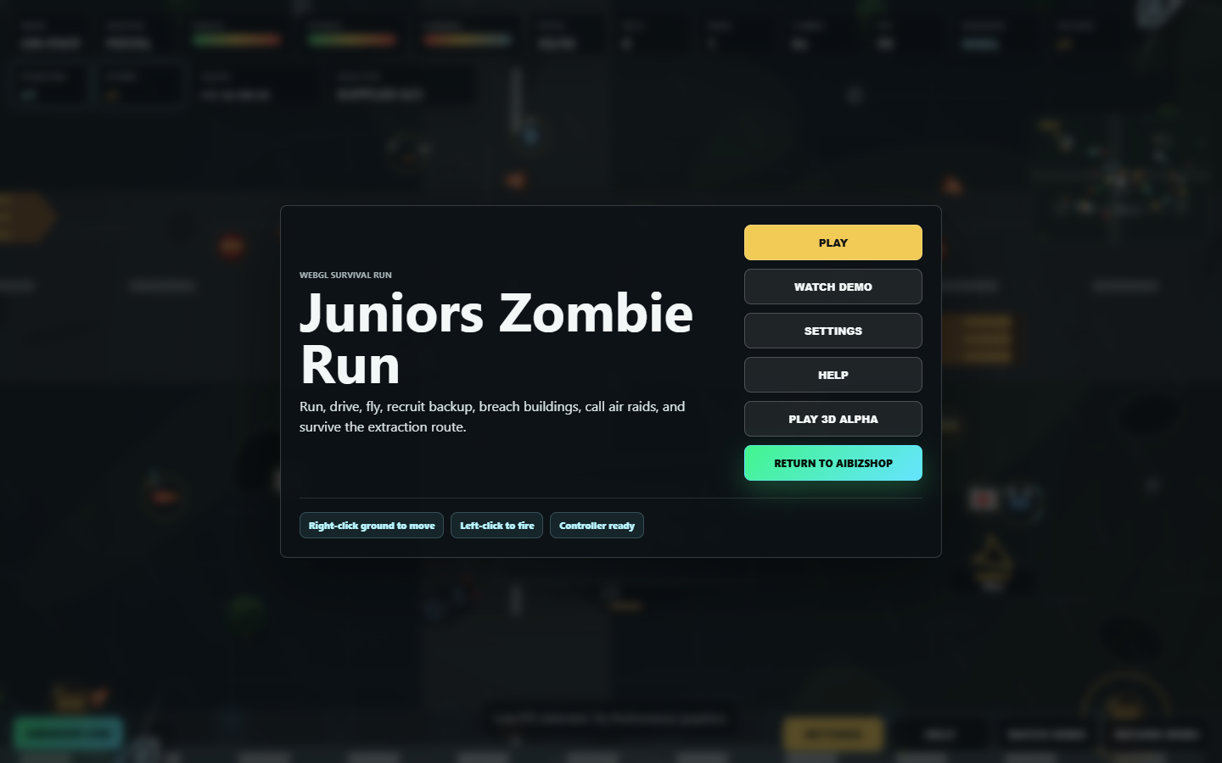Click the 'Left-click to fire' chip
The width and height of the screenshot is (1222, 763).
click(x=496, y=526)
